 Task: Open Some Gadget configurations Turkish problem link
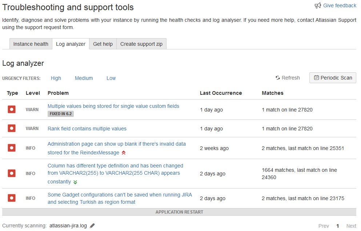[120, 198]
